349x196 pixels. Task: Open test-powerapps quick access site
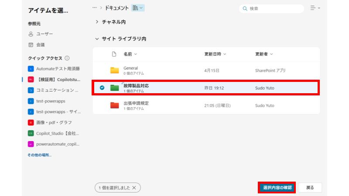tap(47, 101)
